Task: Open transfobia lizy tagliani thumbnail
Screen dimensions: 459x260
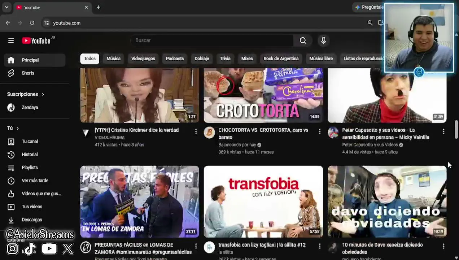Action: 263,201
